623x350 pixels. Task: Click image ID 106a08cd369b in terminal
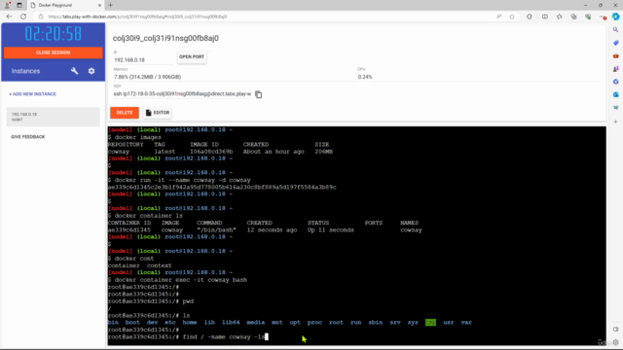click(x=211, y=152)
